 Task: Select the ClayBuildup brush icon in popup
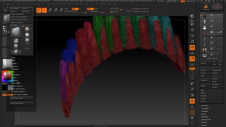27,35
